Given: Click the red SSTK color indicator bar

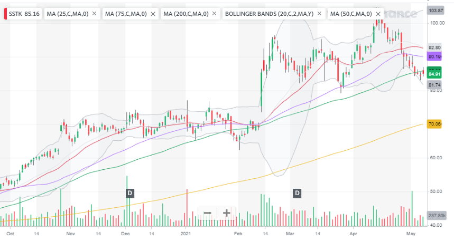Looking at the screenshot, I should click(x=6, y=14).
